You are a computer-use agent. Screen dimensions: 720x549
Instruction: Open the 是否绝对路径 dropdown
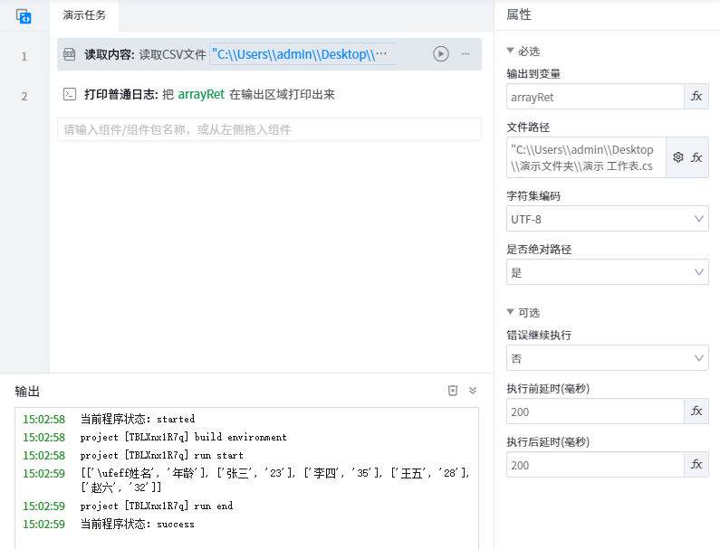point(607,272)
